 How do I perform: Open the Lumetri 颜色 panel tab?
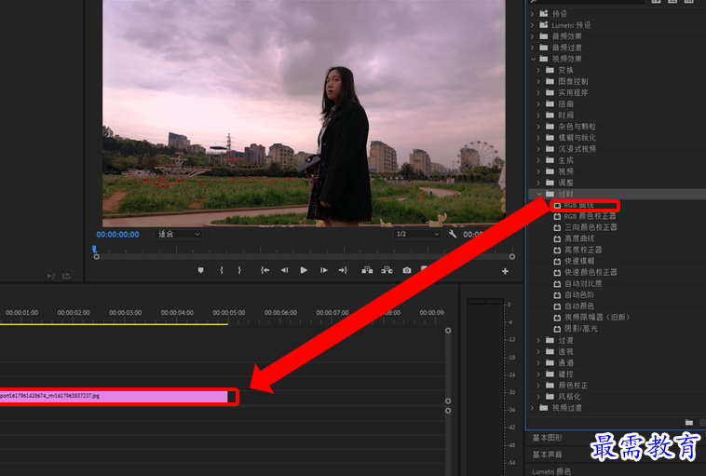pos(551,471)
